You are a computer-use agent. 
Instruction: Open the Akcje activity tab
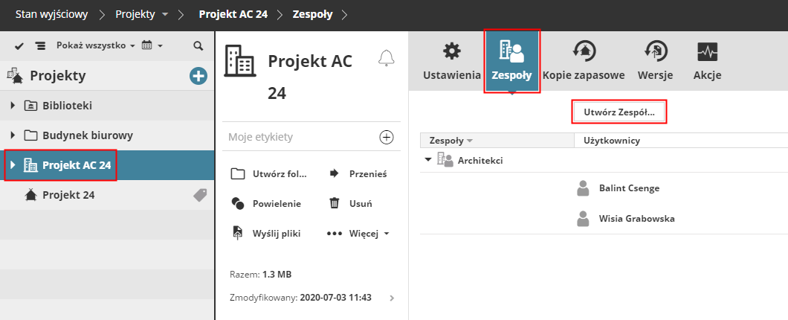[707, 60]
